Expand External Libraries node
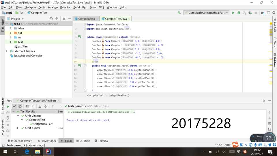The height and width of the screenshot is (156, 277). coord(6,51)
